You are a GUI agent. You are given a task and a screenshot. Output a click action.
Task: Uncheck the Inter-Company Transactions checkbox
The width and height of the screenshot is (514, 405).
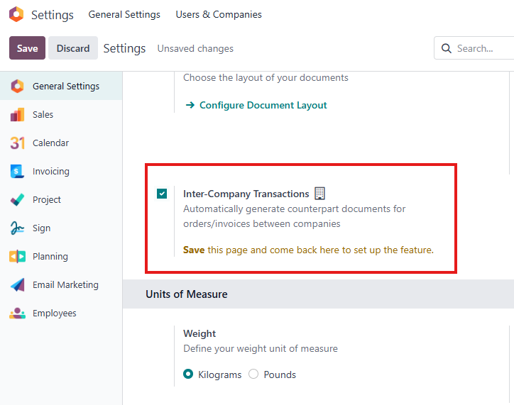point(162,194)
